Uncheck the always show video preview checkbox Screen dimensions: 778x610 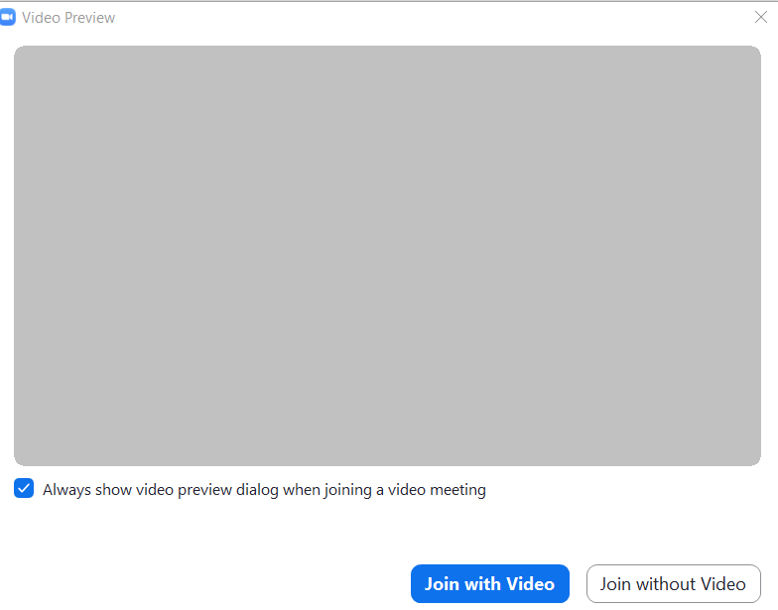24,489
